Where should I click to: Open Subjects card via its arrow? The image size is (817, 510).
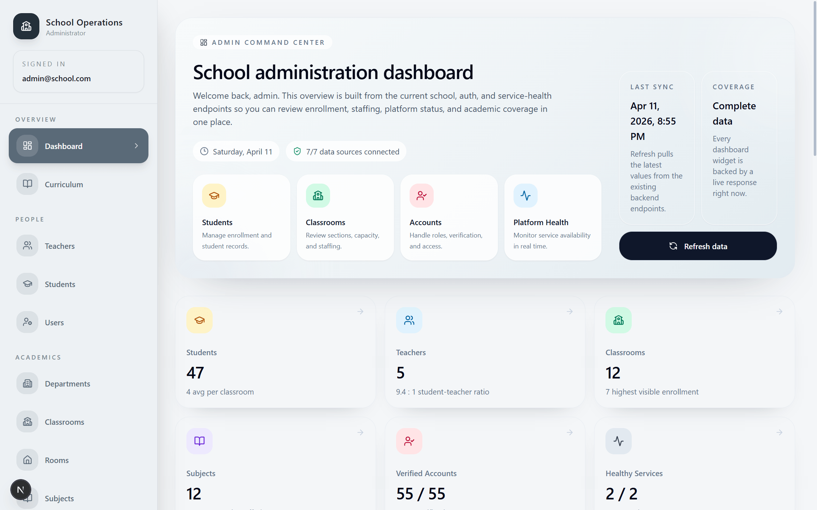pyautogui.click(x=360, y=432)
